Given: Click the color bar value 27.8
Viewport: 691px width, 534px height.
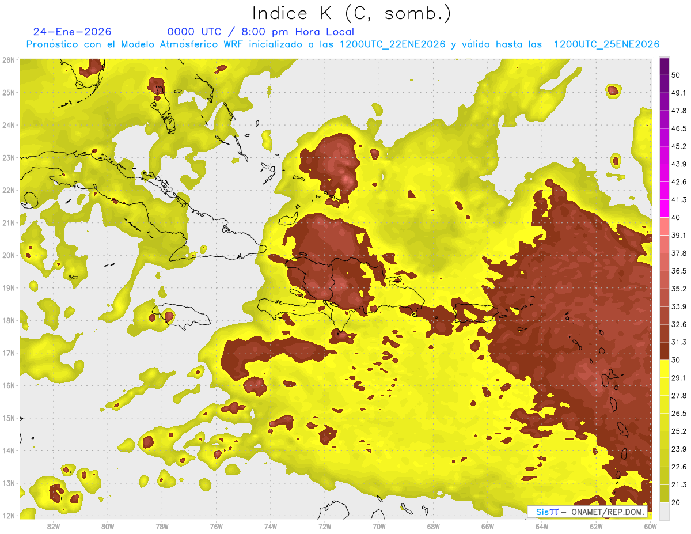Looking at the screenshot, I should [x=678, y=395].
